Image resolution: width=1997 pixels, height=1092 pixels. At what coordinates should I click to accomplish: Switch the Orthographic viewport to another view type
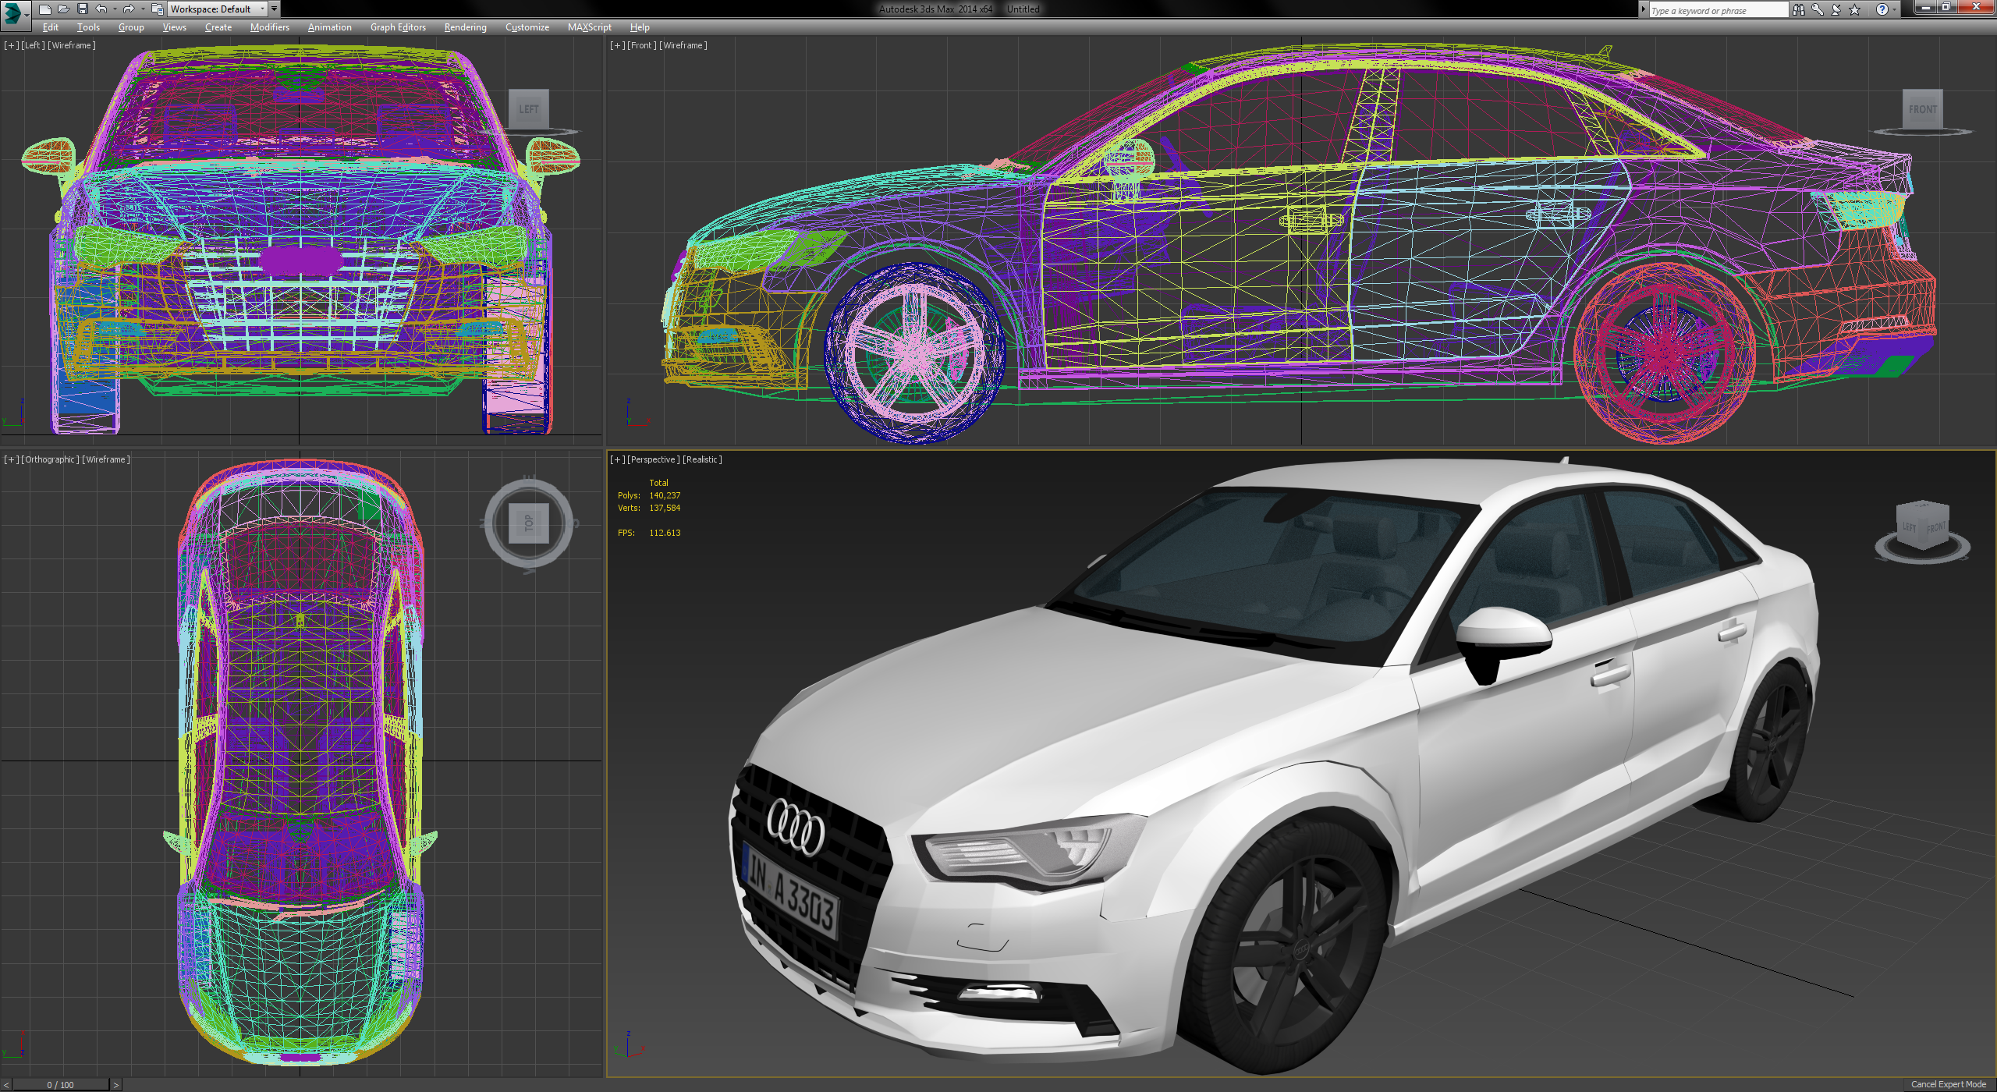click(50, 459)
